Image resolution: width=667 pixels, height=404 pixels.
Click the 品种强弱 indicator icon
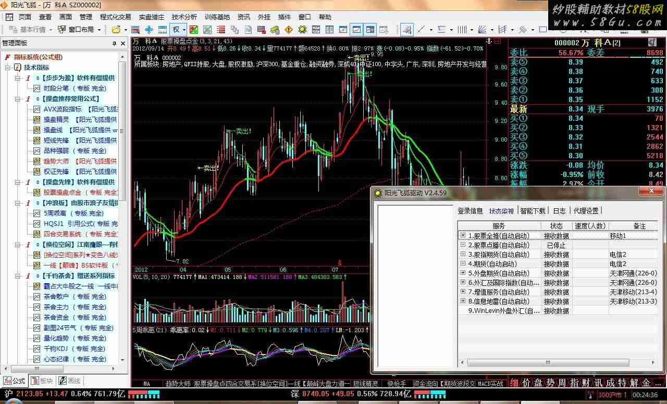pyautogui.click(x=37, y=151)
